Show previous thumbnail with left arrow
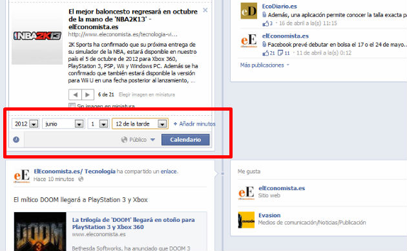 [75, 94]
